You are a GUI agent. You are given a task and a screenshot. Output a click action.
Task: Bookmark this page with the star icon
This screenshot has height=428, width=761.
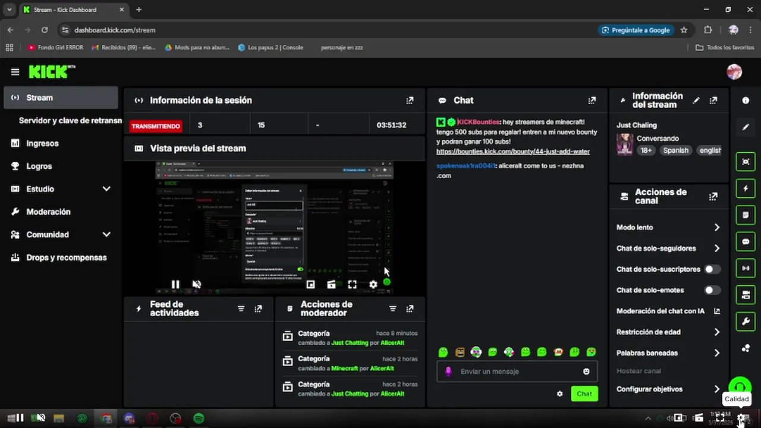(x=684, y=30)
